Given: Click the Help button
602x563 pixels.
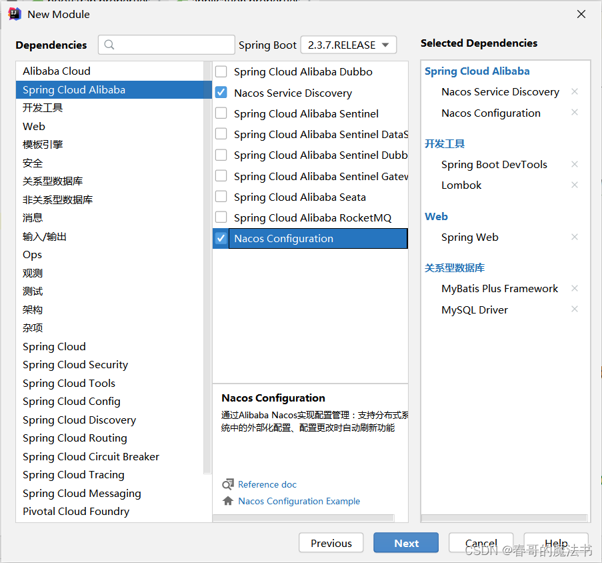Looking at the screenshot, I should click(x=556, y=542).
